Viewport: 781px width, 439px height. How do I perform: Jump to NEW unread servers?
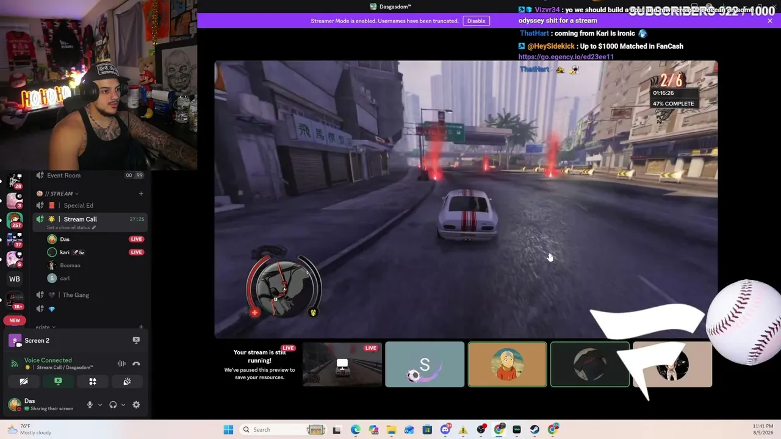15,320
